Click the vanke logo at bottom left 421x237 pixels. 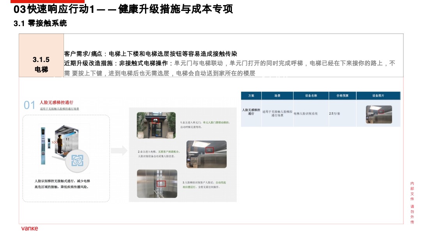coord(30,229)
